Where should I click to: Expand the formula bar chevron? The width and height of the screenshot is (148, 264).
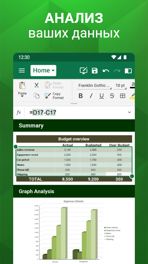[x=129, y=112]
